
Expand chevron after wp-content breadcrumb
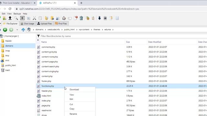(91, 30)
